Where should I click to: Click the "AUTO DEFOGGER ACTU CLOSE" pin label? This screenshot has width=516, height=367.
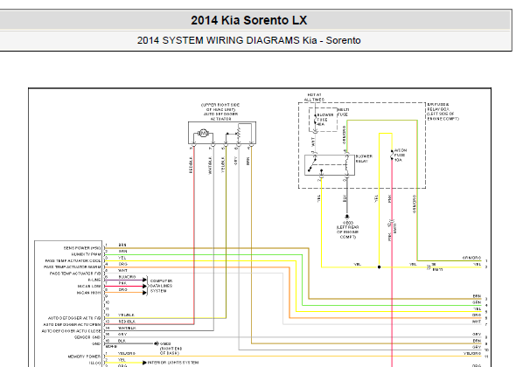point(71,331)
